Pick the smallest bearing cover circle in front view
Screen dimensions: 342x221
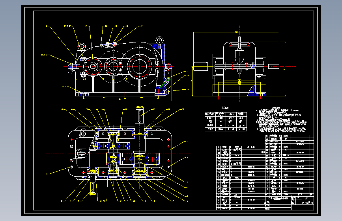click(93, 66)
